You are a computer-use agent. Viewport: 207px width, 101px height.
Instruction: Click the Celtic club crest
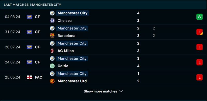[52, 66]
